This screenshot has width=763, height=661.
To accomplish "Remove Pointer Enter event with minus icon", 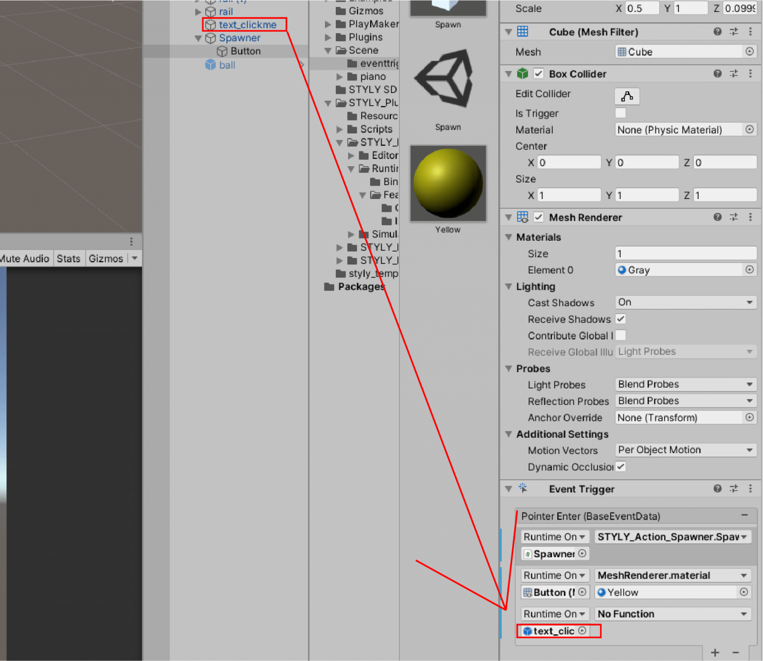I will 745,515.
